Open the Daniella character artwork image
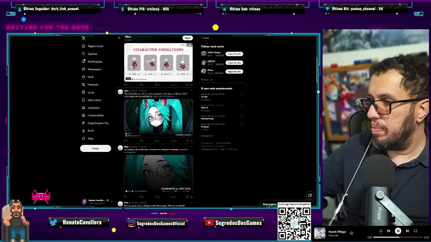Screen dimensions: 431x242 (x=158, y=118)
